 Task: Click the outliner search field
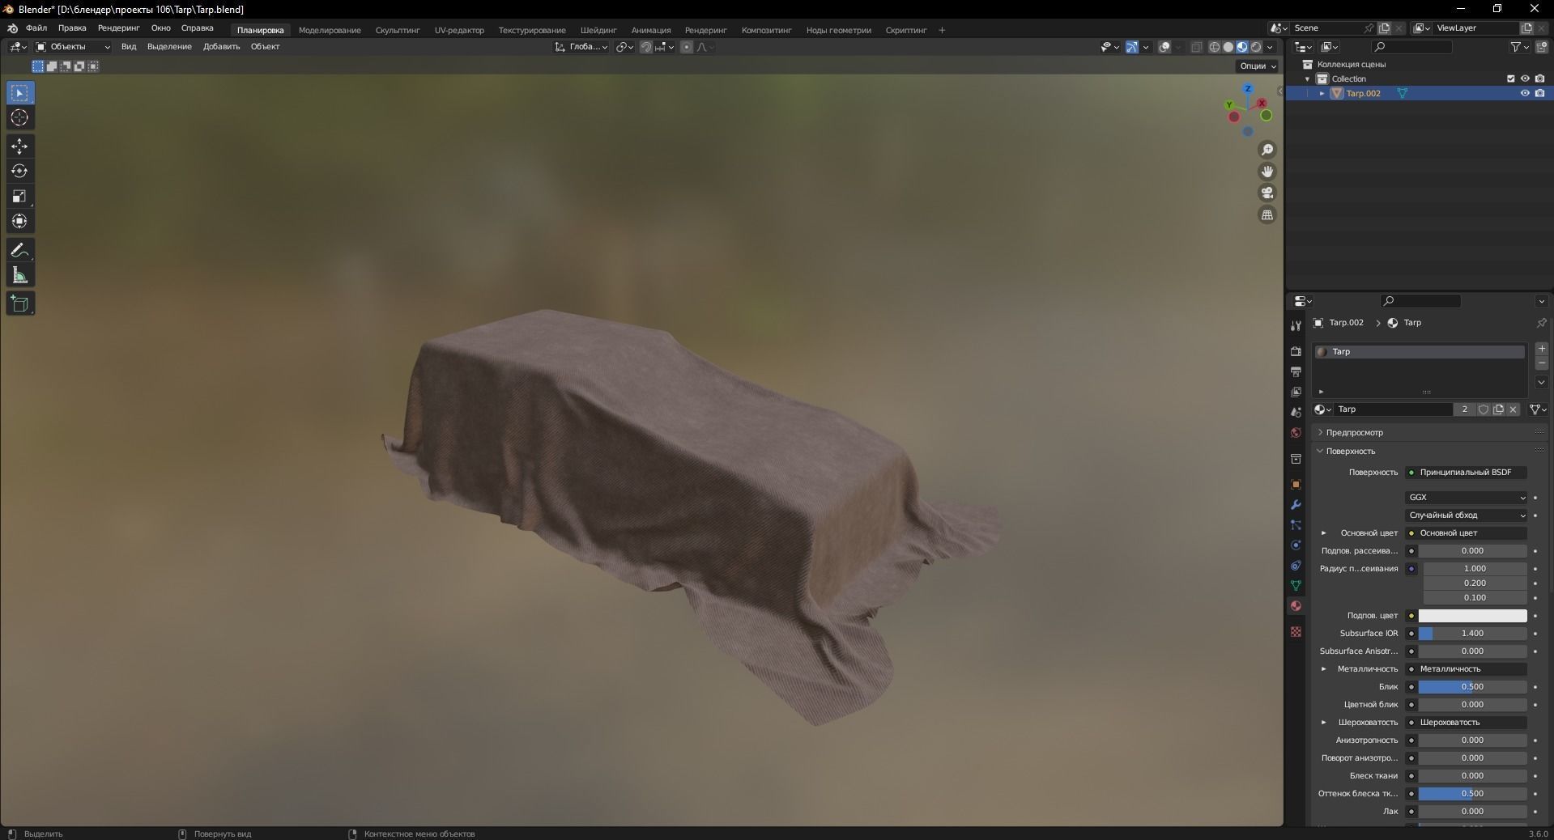click(x=1412, y=46)
